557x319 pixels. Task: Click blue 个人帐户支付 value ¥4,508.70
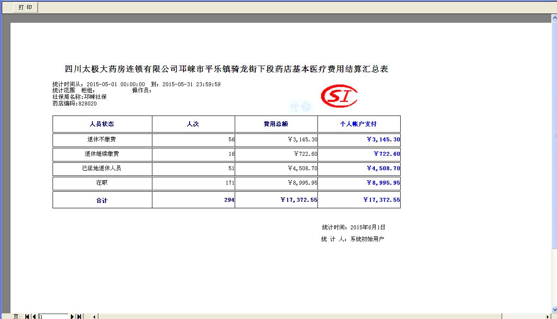pos(383,169)
